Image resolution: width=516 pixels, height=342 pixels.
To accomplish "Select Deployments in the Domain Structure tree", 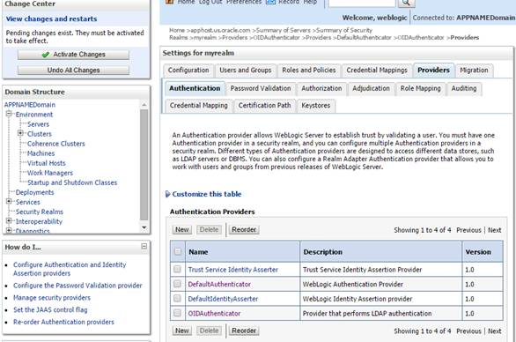I will (x=34, y=192).
